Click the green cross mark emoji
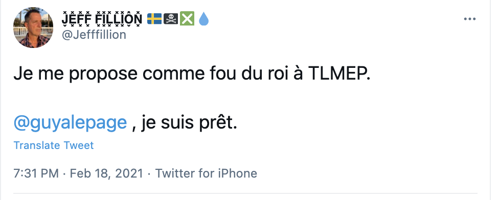Viewport: 499px width, 200px height. pyautogui.click(x=187, y=19)
